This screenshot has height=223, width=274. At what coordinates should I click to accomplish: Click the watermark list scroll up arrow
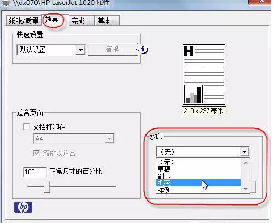[246, 163]
